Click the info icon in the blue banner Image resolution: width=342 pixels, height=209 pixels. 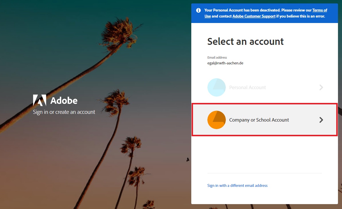pos(198,10)
